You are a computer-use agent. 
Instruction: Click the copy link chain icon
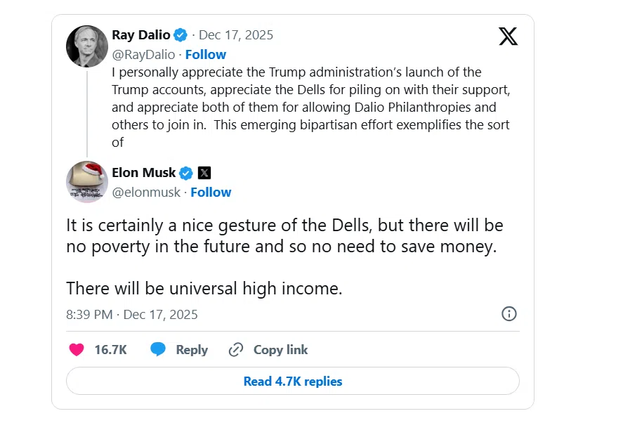[236, 350]
